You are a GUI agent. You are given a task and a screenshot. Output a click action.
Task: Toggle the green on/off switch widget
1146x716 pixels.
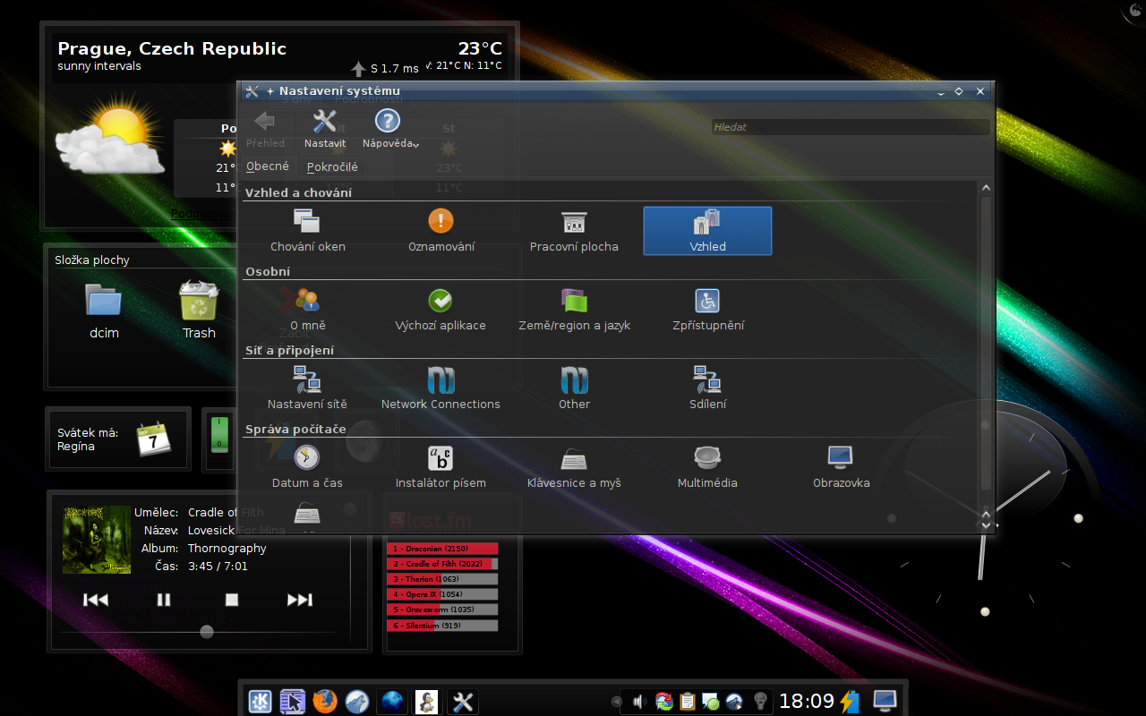pos(219,434)
